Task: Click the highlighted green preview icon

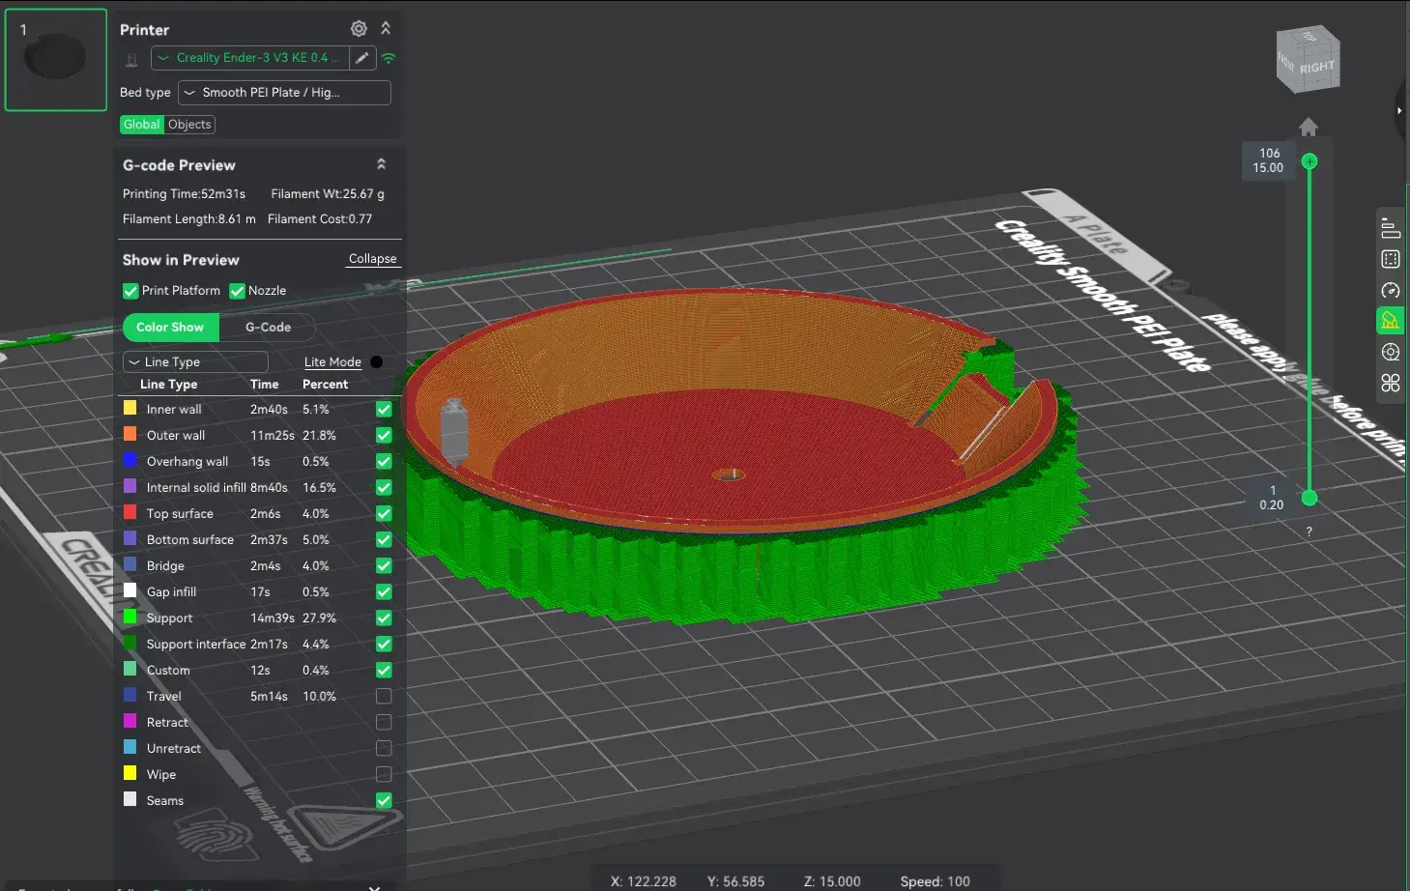Action: tap(1391, 321)
